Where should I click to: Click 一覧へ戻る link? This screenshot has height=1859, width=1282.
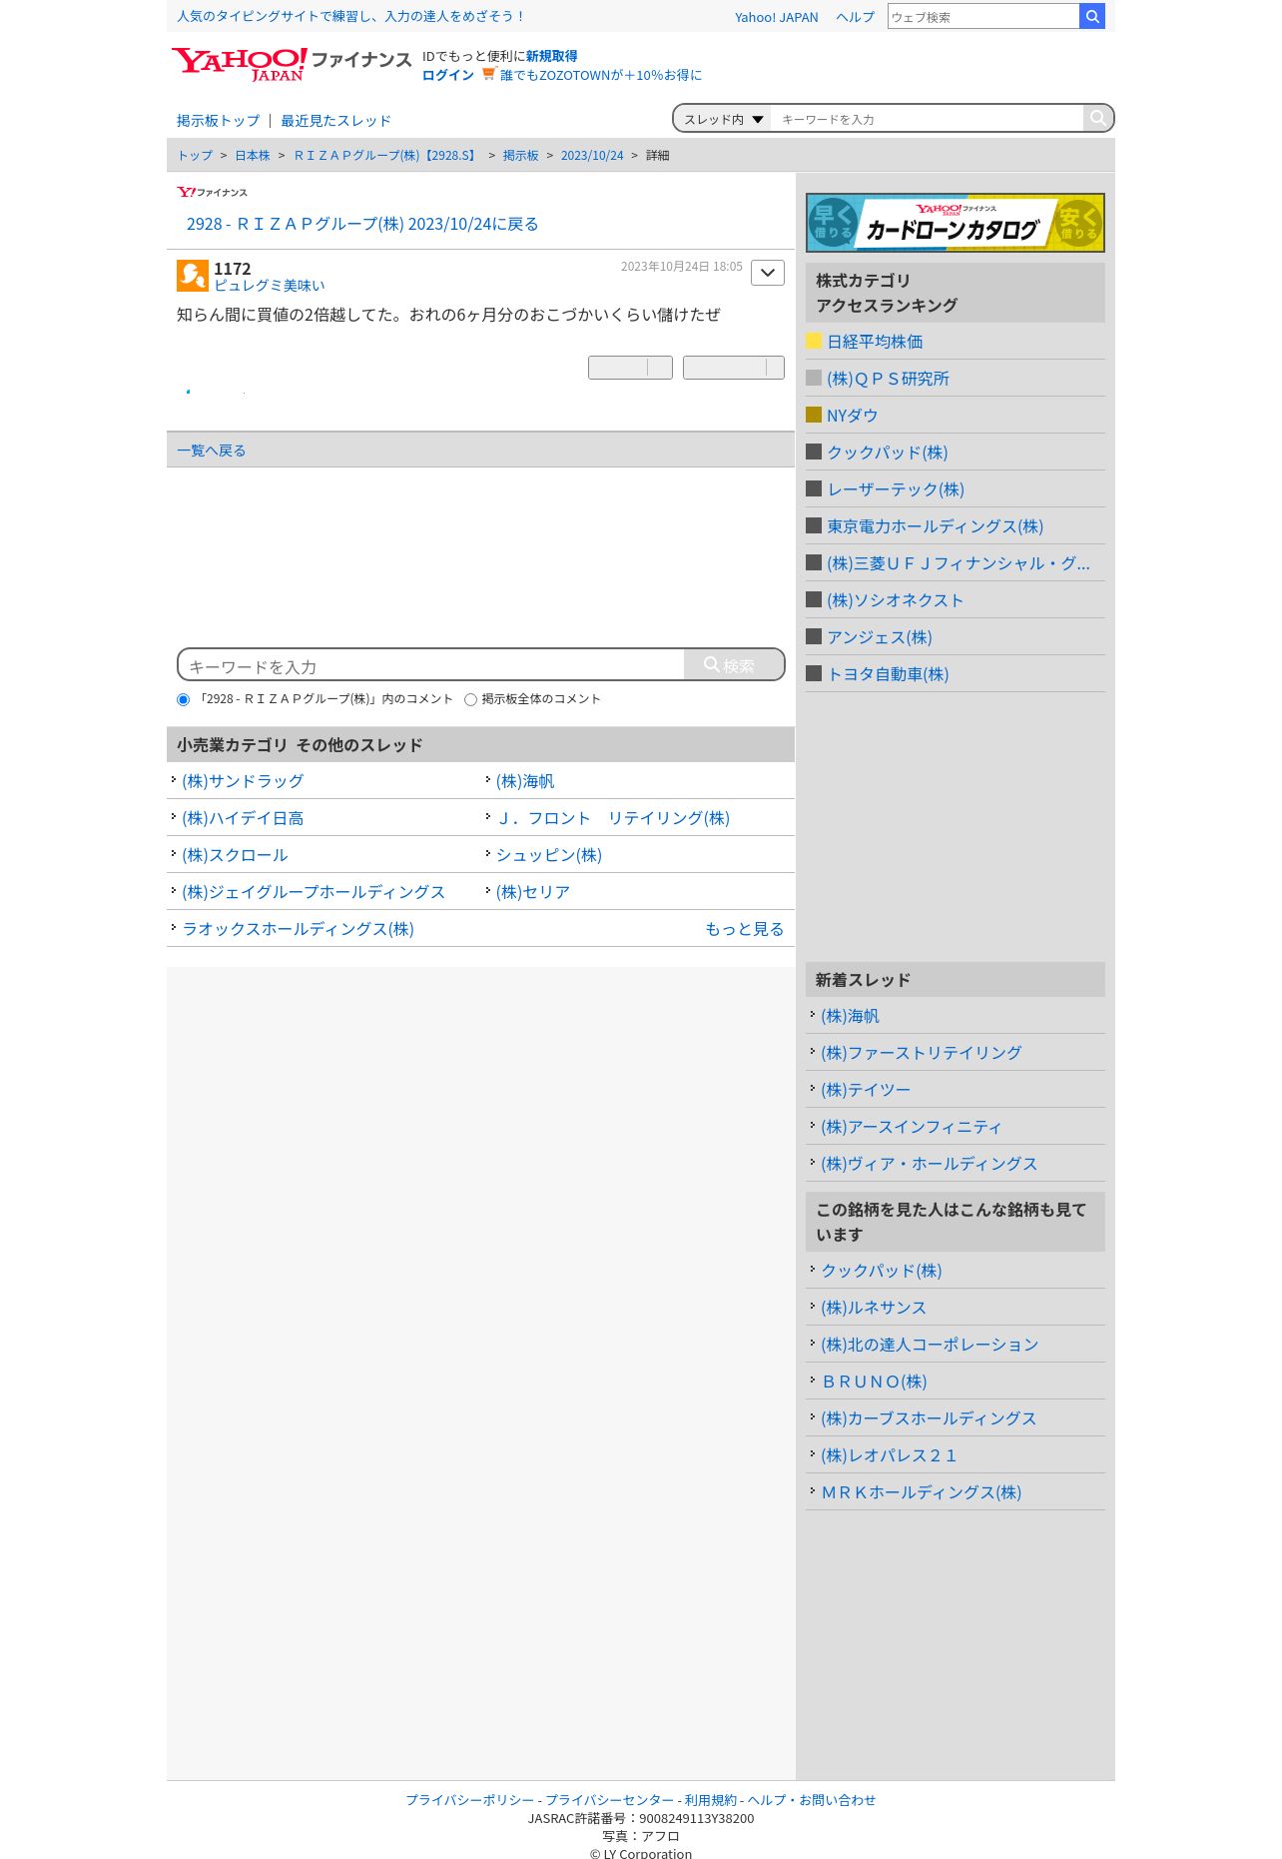click(x=212, y=451)
